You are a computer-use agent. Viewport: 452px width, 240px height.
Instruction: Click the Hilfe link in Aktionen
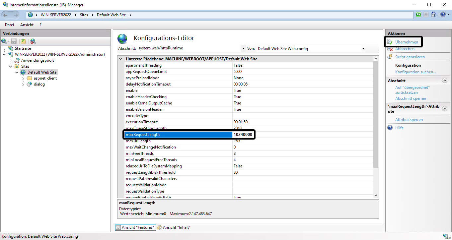click(400, 128)
